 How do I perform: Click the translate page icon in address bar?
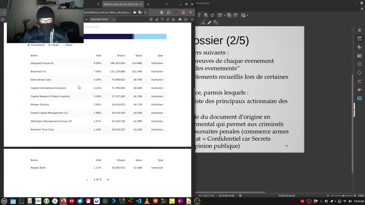pos(140,13)
